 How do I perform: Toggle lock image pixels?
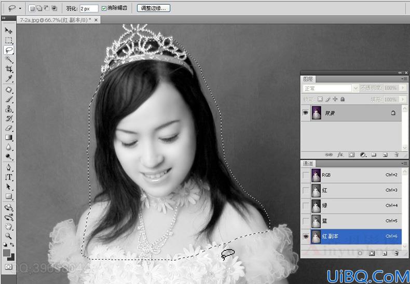click(x=327, y=99)
